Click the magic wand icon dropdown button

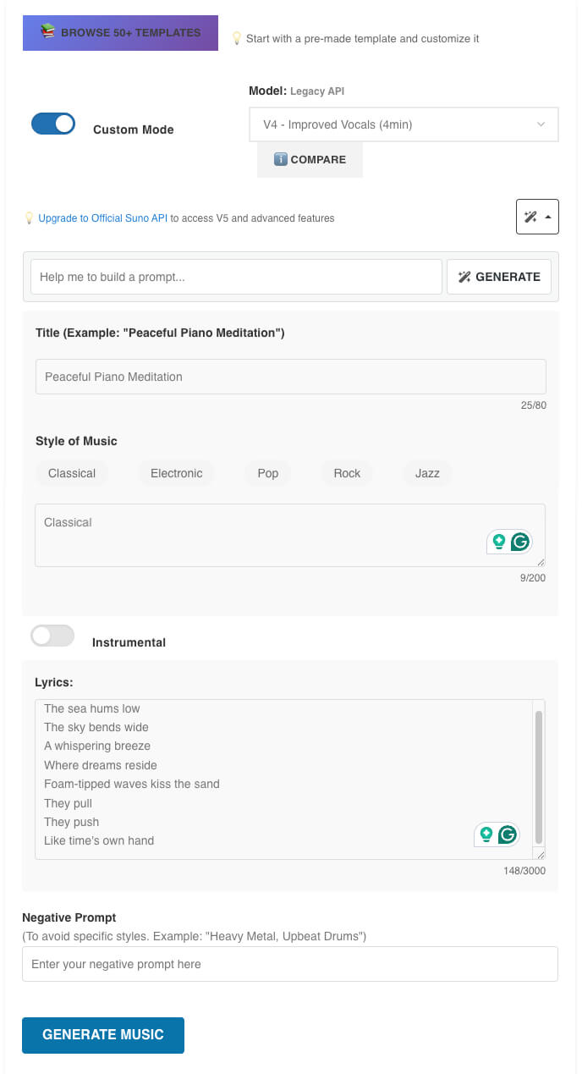[531, 218]
